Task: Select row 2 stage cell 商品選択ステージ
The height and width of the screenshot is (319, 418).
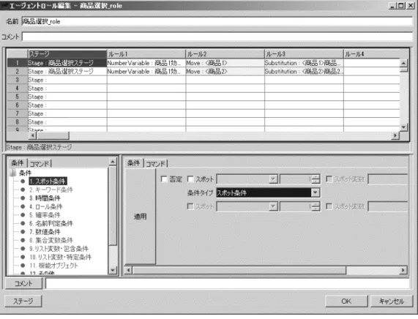Action: 67,72
